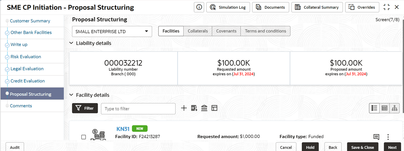Open KN31 facility three-dot menu
This screenshot has width=404, height=151.
pos(388,137)
